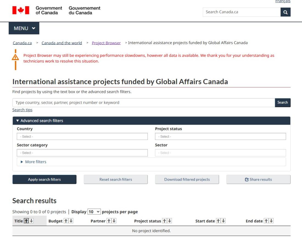Sort Title column ascending arrow
This screenshot has height=240, width=302.
[x=26, y=221]
